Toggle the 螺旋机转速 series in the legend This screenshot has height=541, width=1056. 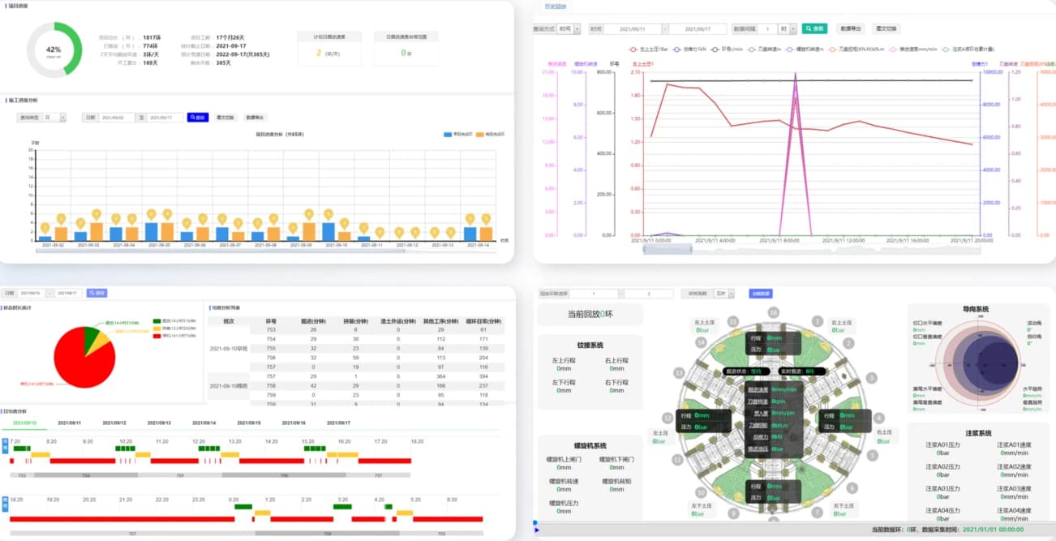805,49
